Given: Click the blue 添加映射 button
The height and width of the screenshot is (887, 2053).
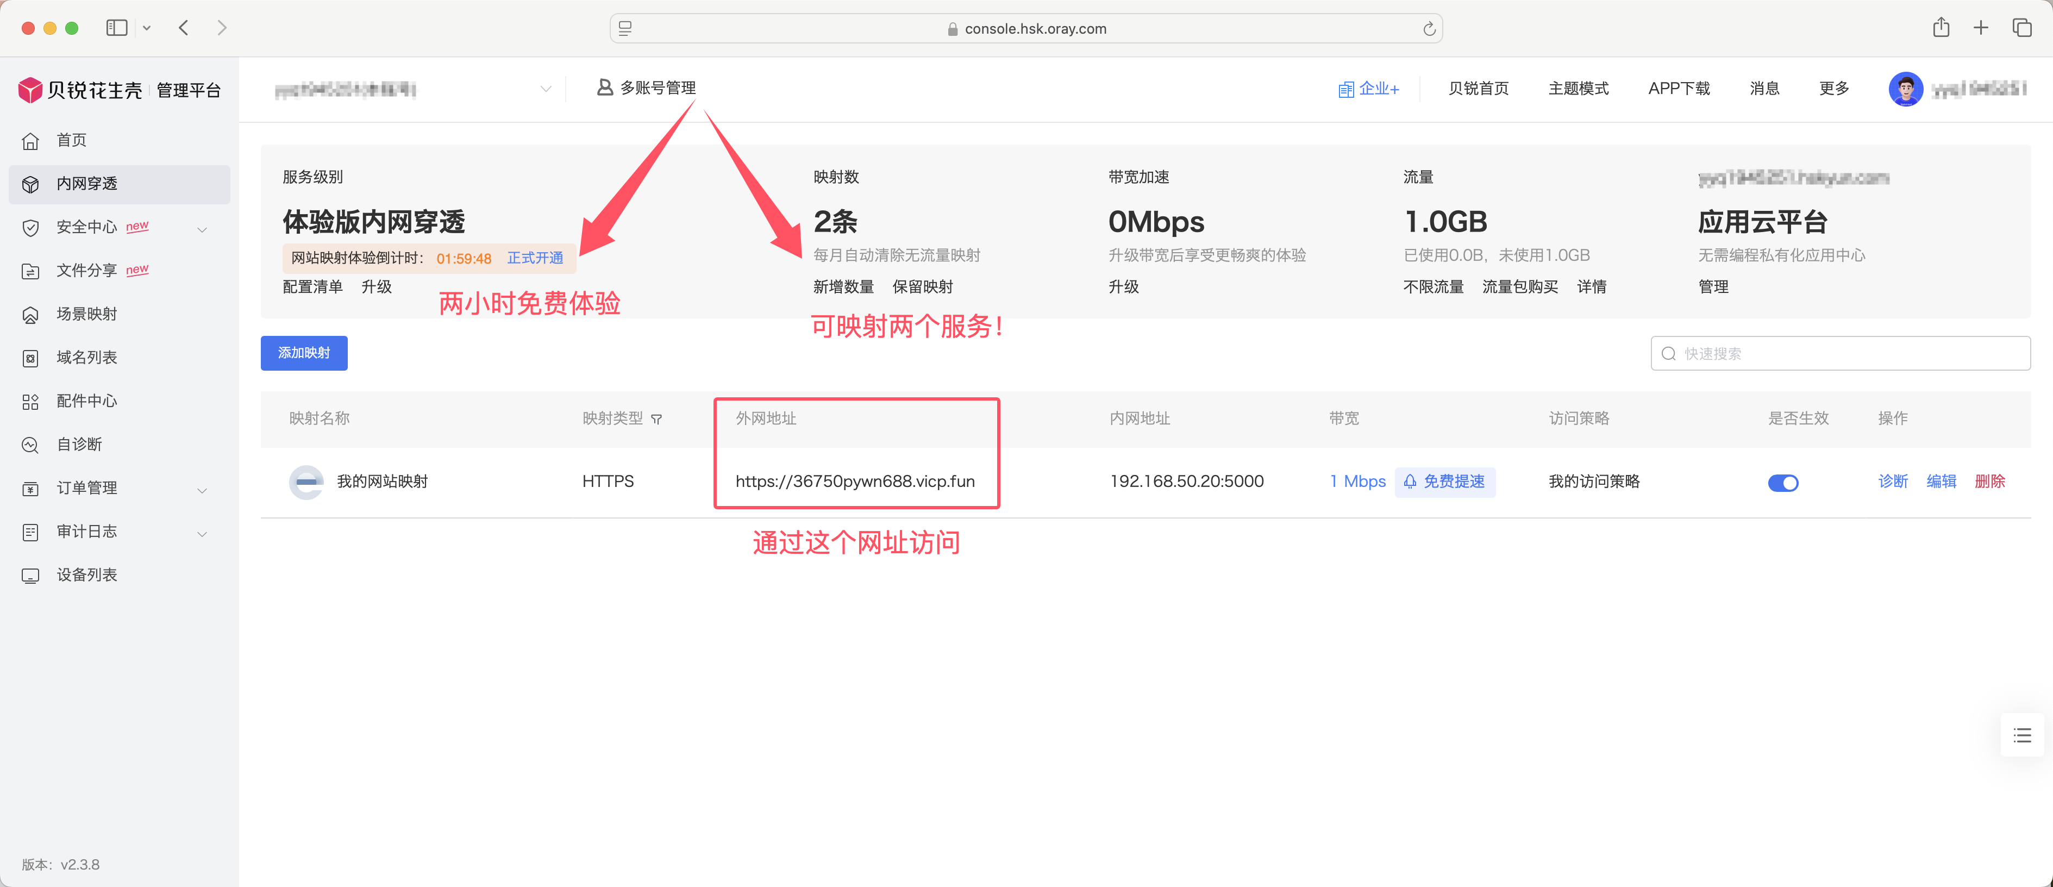Looking at the screenshot, I should tap(304, 353).
